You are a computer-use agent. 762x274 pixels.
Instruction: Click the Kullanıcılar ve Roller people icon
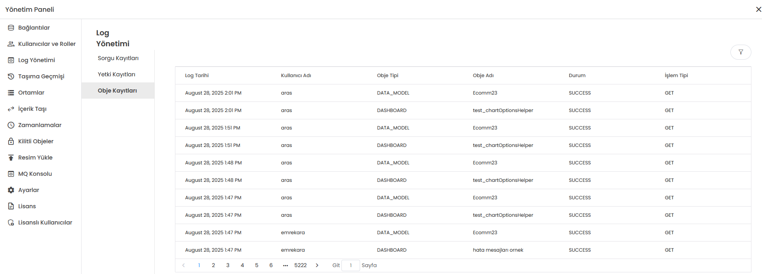[11, 44]
